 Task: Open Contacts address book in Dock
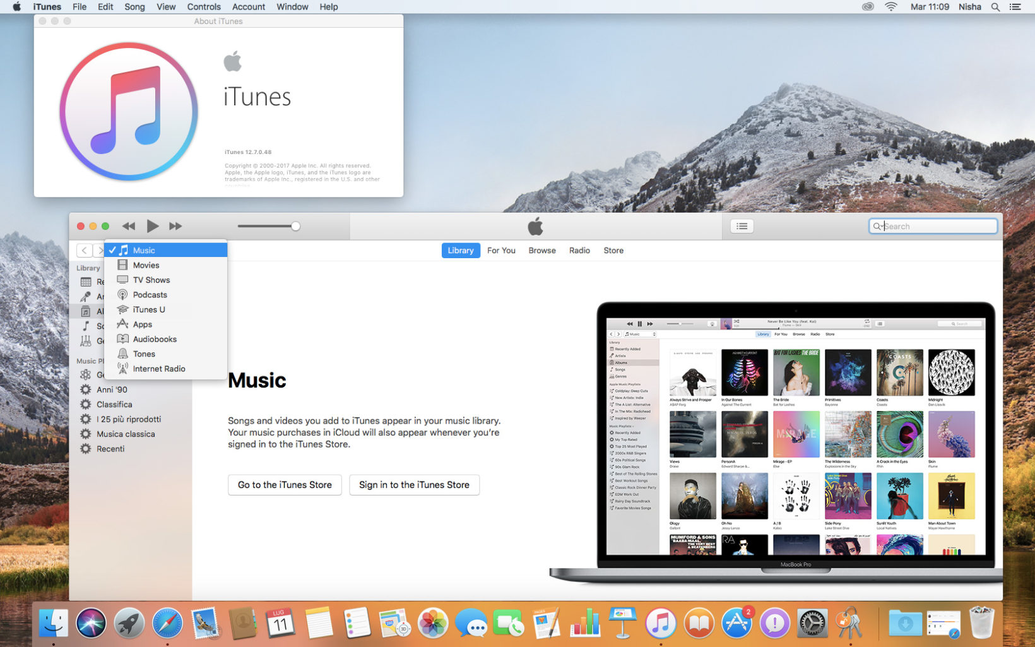pos(243,624)
